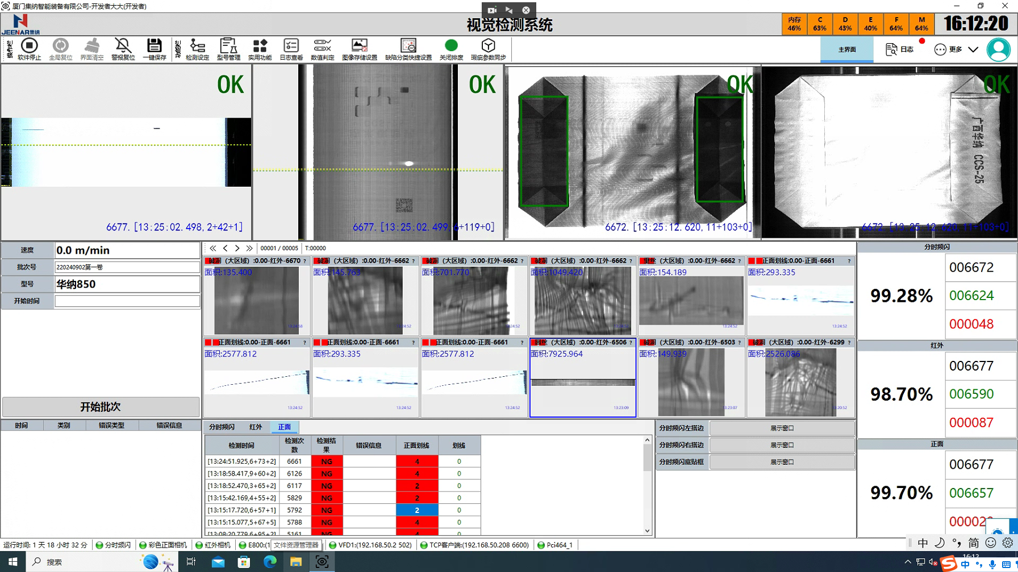Go to last defect page (double right arrow)
The height and width of the screenshot is (572, 1018).
[x=249, y=248]
